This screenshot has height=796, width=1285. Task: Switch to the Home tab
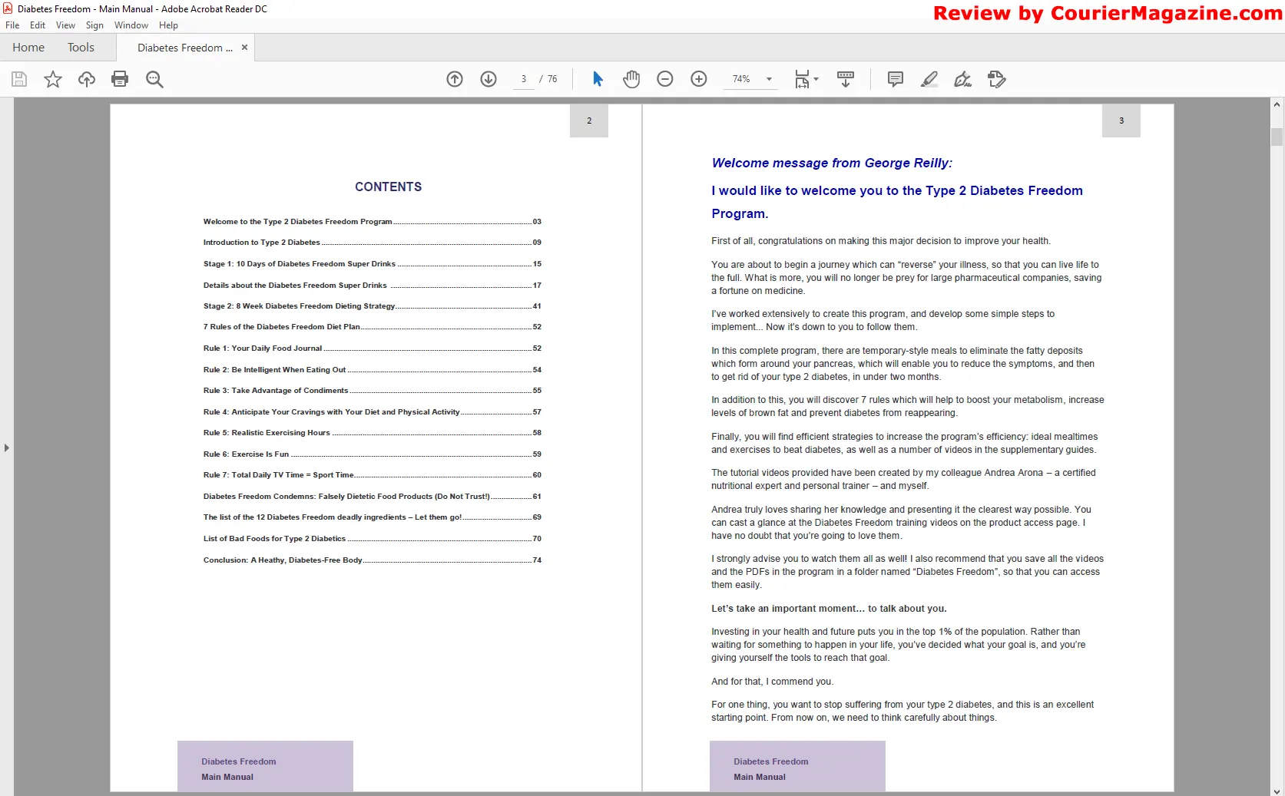[x=28, y=48]
